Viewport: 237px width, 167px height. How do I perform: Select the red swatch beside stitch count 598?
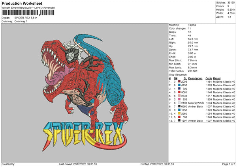[x=179, y=117]
